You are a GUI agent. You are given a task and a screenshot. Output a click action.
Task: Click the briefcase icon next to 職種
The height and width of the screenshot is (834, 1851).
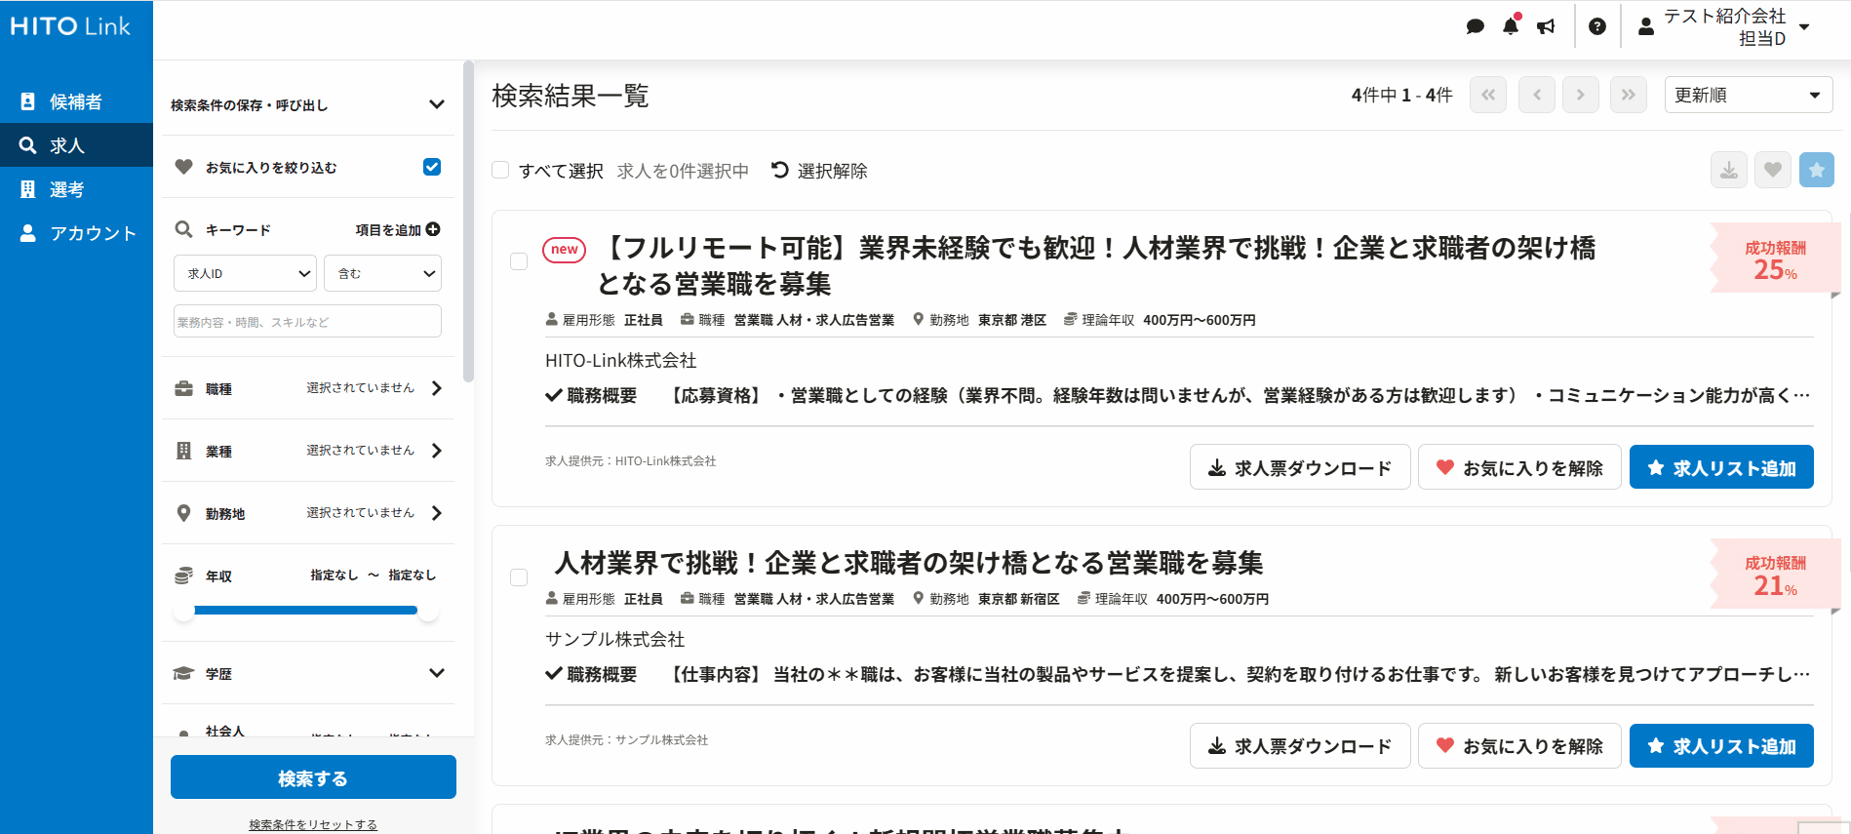click(x=183, y=388)
